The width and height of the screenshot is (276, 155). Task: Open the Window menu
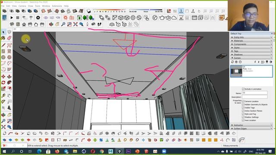click(46, 6)
